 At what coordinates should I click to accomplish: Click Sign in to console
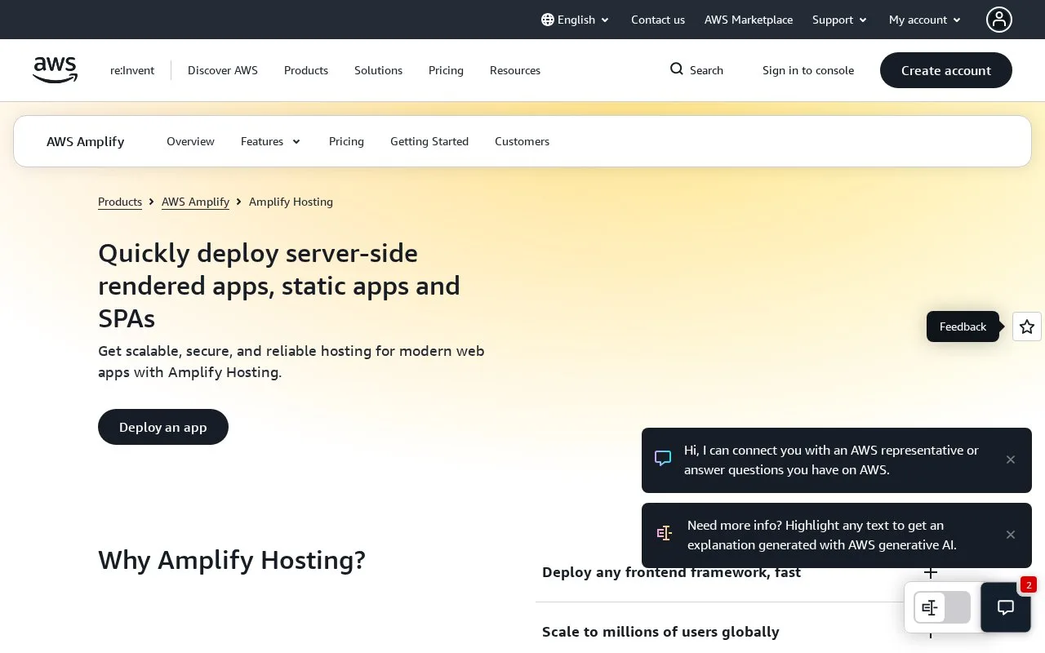click(x=808, y=70)
